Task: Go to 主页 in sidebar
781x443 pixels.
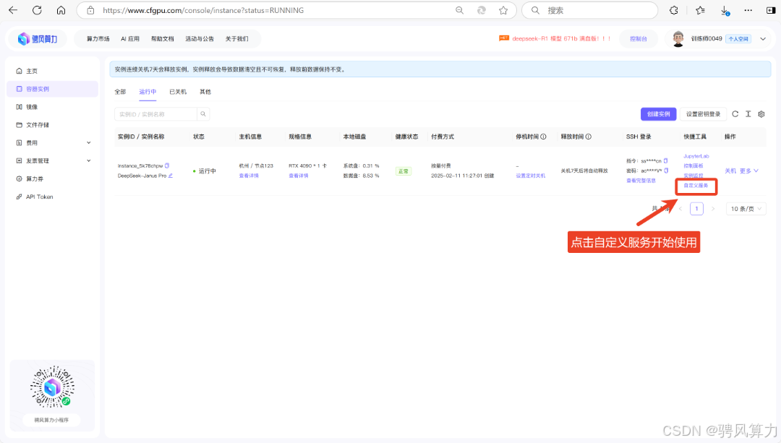Action: (54, 71)
